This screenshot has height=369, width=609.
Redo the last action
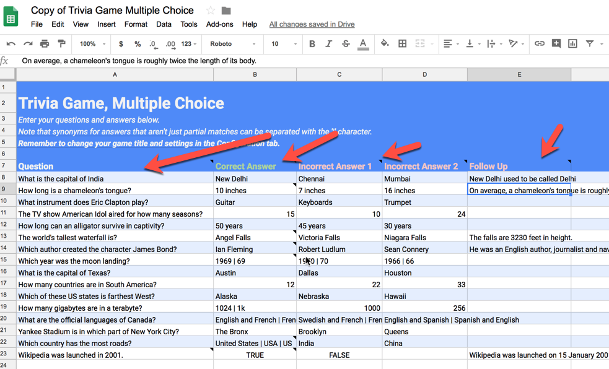coord(28,44)
